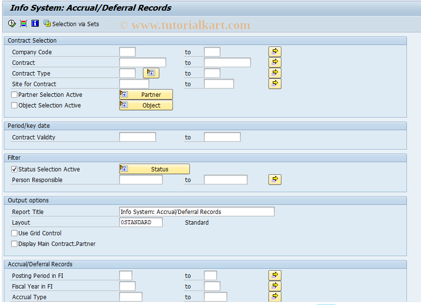
Task: Focus the Contract to field
Action: tap(227, 62)
